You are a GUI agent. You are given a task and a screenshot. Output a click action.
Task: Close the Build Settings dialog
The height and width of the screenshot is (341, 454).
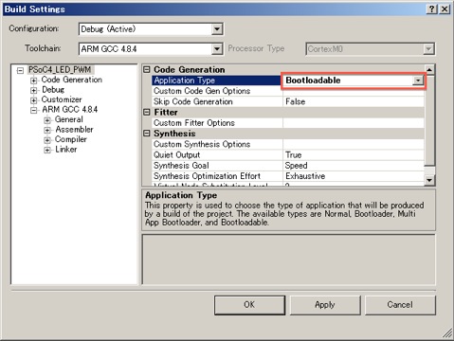445,9
